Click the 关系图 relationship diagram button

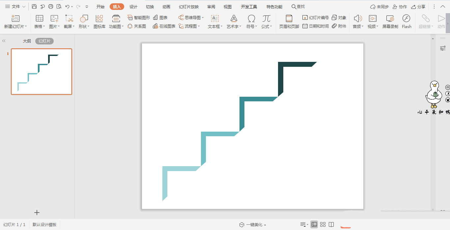point(137,26)
